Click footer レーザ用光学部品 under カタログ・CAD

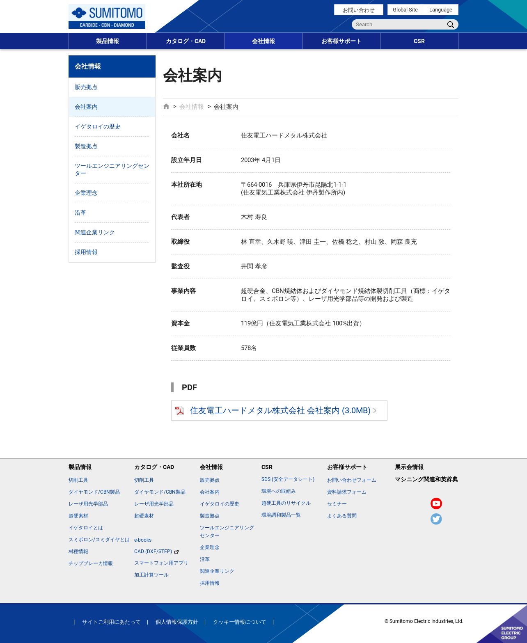click(154, 504)
